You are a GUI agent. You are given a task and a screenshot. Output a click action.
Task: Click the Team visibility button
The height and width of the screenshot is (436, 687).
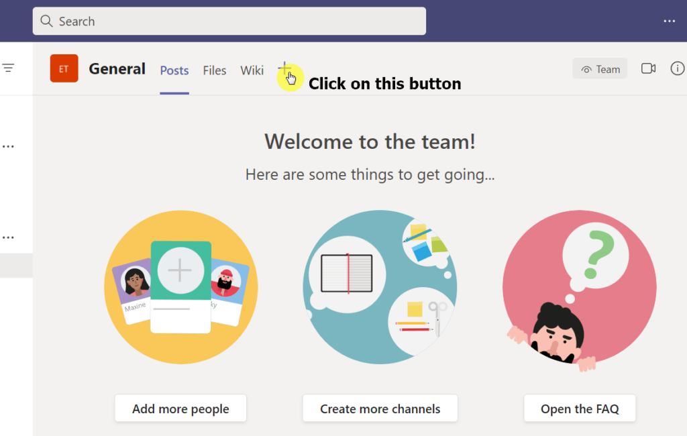[600, 69]
